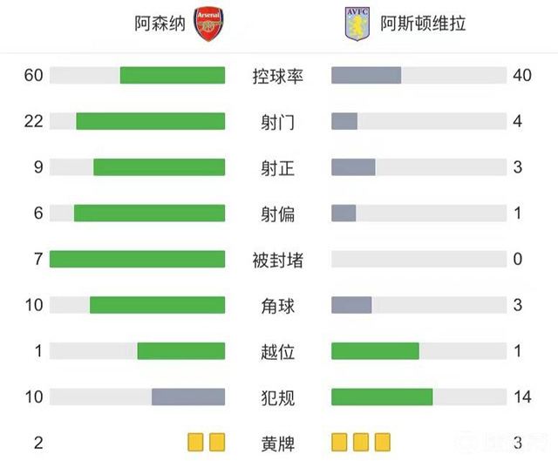The width and height of the screenshot is (558, 461).
Task: Click Arsenal's full green 被封堵 bar
Action: (138, 259)
